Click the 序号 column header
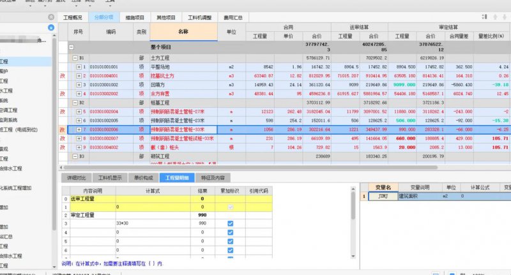Screen dimensions: 511x275 [78, 32]
